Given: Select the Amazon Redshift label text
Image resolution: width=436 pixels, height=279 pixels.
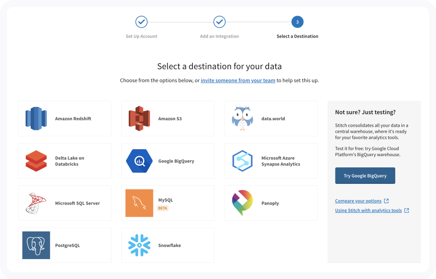Looking at the screenshot, I should [x=73, y=119].
